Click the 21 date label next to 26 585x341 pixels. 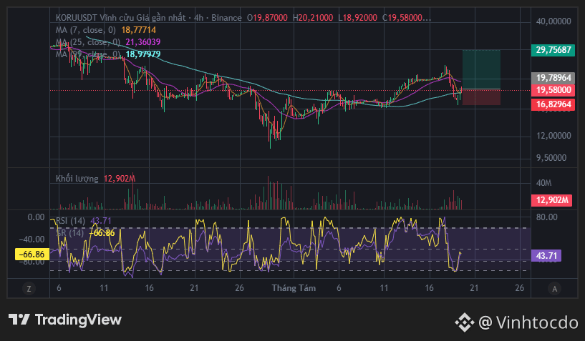point(474,288)
